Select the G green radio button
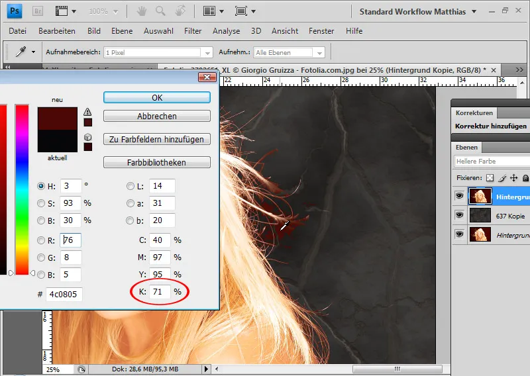The height and width of the screenshot is (376, 530). [41, 258]
